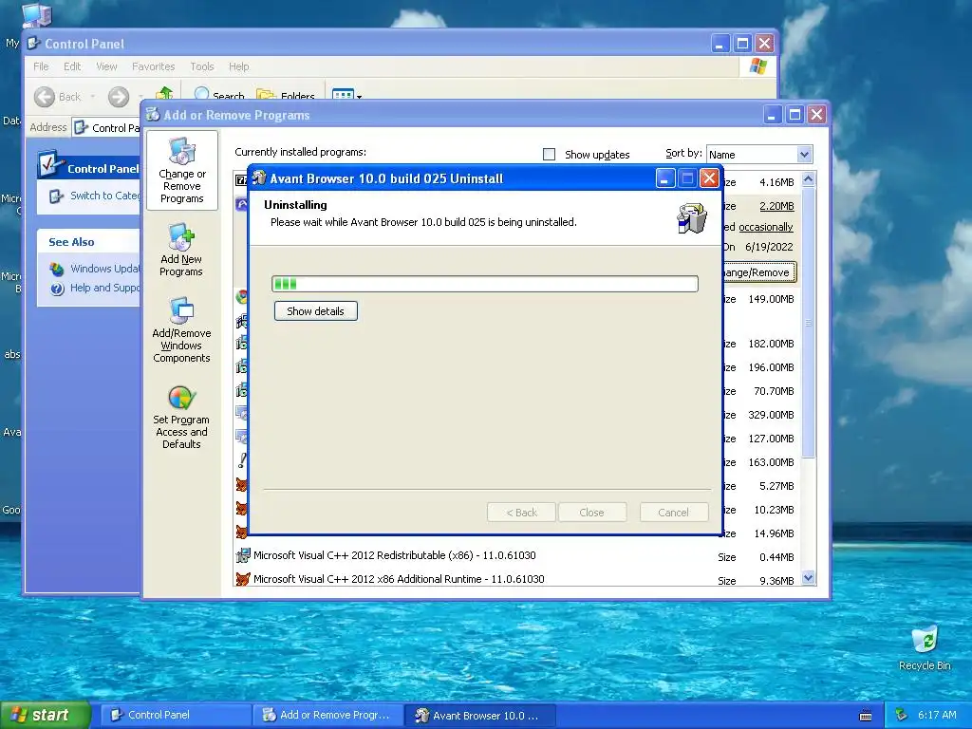This screenshot has width=972, height=729.
Task: Click the Change/Remove button
Action: [x=758, y=272]
